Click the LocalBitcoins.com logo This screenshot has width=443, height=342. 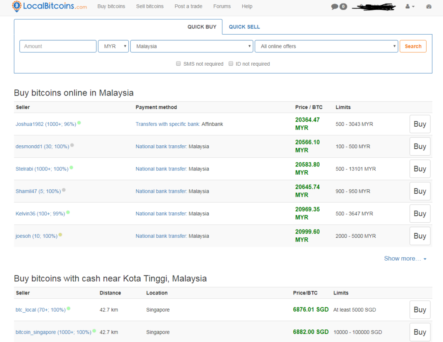49,6
